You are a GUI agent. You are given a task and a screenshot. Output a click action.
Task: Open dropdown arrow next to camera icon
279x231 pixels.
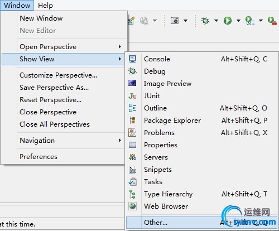point(185,21)
